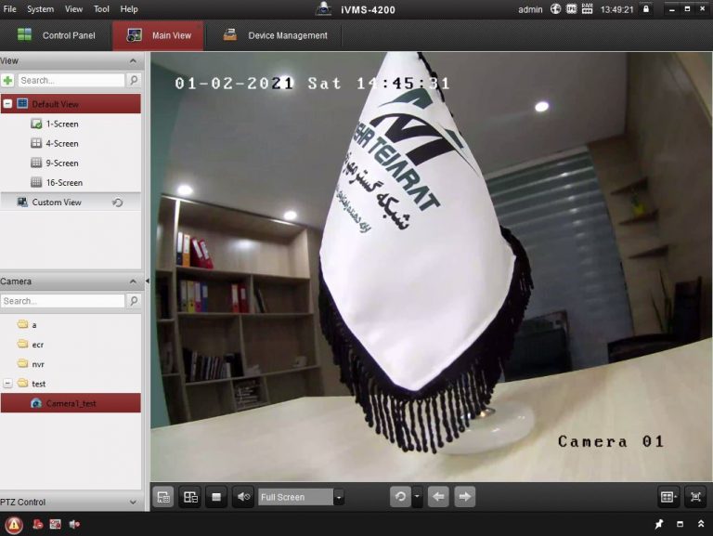Viewport: 713px width, 536px height.
Task: Expand the alarm panel double chevron
Action: pyautogui.click(x=701, y=524)
